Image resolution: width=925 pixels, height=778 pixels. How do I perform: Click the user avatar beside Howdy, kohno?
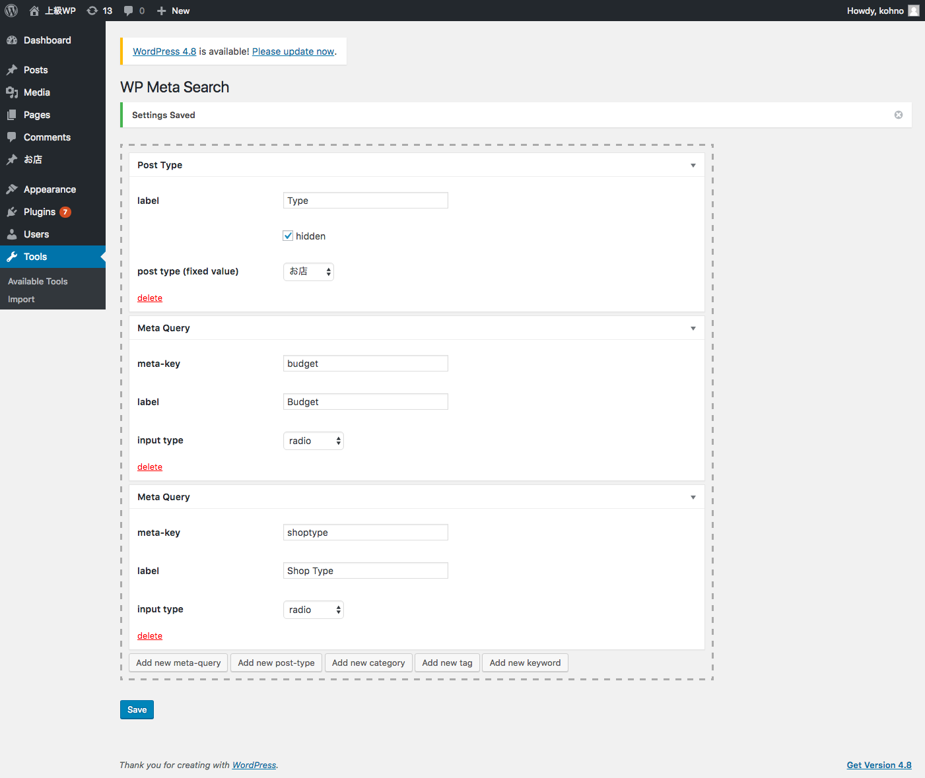click(x=914, y=11)
